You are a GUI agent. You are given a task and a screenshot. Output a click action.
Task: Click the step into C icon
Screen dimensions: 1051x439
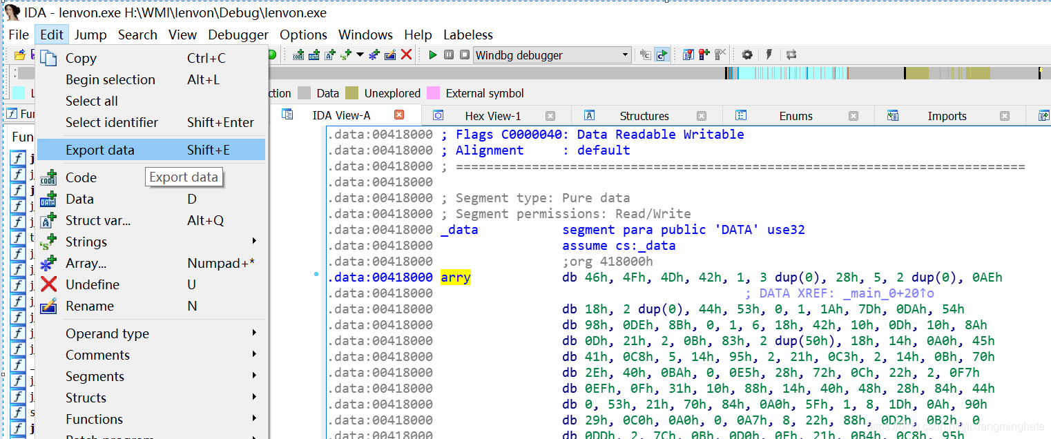coord(646,55)
